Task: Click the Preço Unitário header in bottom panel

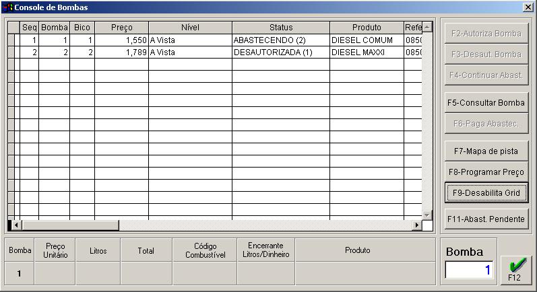Action: coord(55,250)
